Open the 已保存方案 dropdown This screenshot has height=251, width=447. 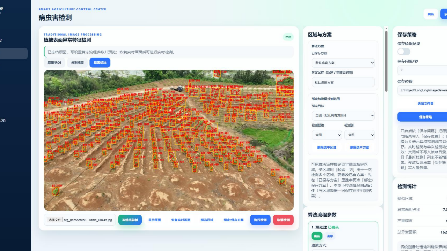[343, 63]
